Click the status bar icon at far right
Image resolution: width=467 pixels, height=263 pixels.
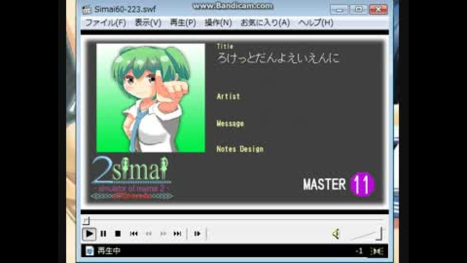click(x=377, y=251)
